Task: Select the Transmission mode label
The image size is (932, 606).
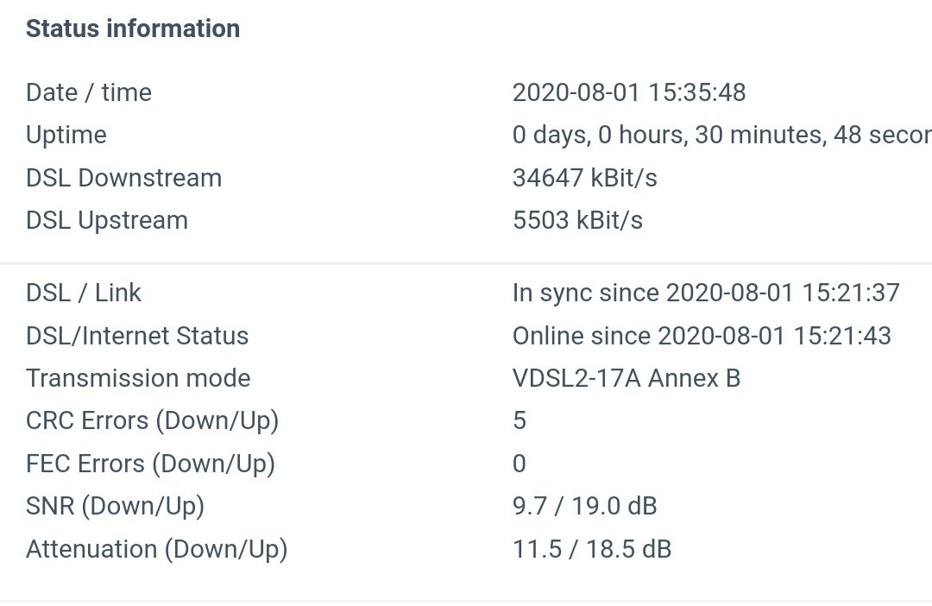Action: tap(138, 379)
